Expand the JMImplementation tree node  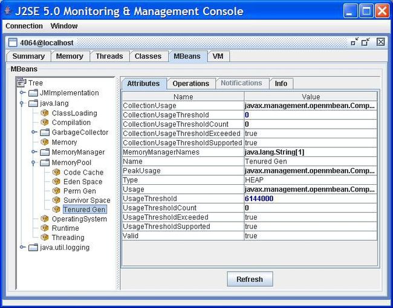pos(22,92)
